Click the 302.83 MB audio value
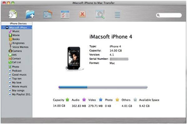The height and width of the screenshot is (124, 187). (79, 106)
